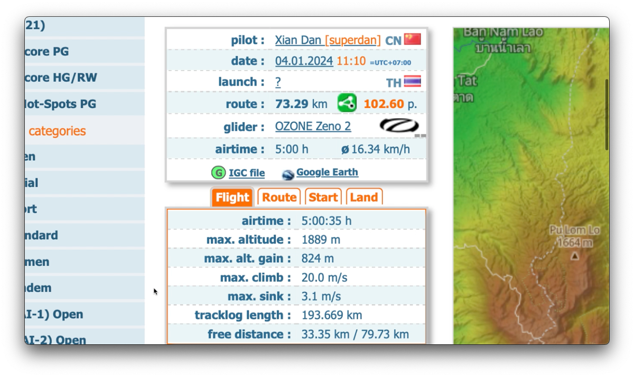Switch to the Land tab
The height and width of the screenshot is (377, 634).
point(364,197)
